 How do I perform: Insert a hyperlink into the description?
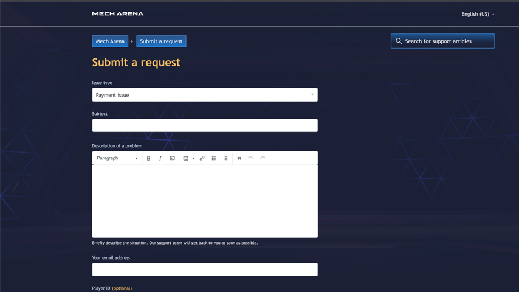pos(202,158)
